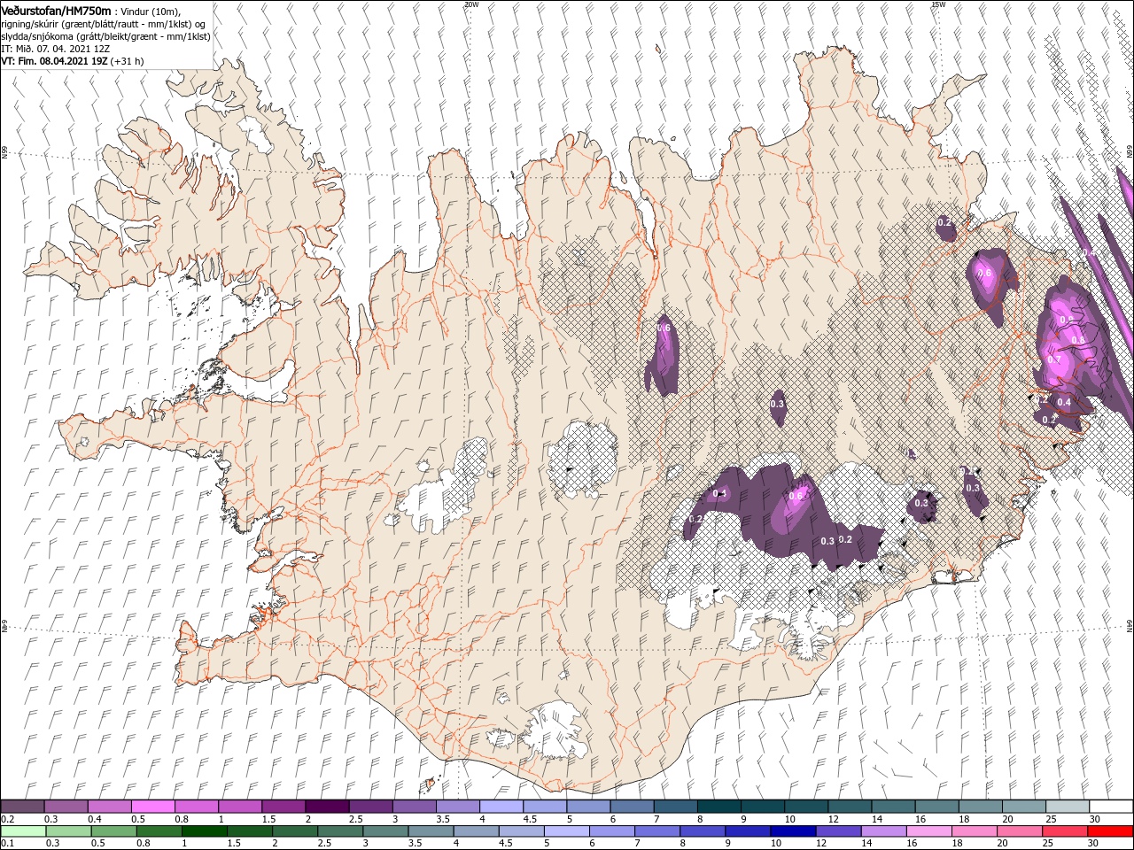The height and width of the screenshot is (850, 1134).
Task: Click the dark teal snow swatch starting at 9
Action: click(x=762, y=807)
